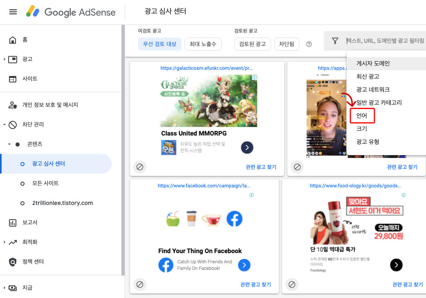Click the Foodology product ad image
This screenshot has height=298, width=426.
pyautogui.click(x=357, y=221)
